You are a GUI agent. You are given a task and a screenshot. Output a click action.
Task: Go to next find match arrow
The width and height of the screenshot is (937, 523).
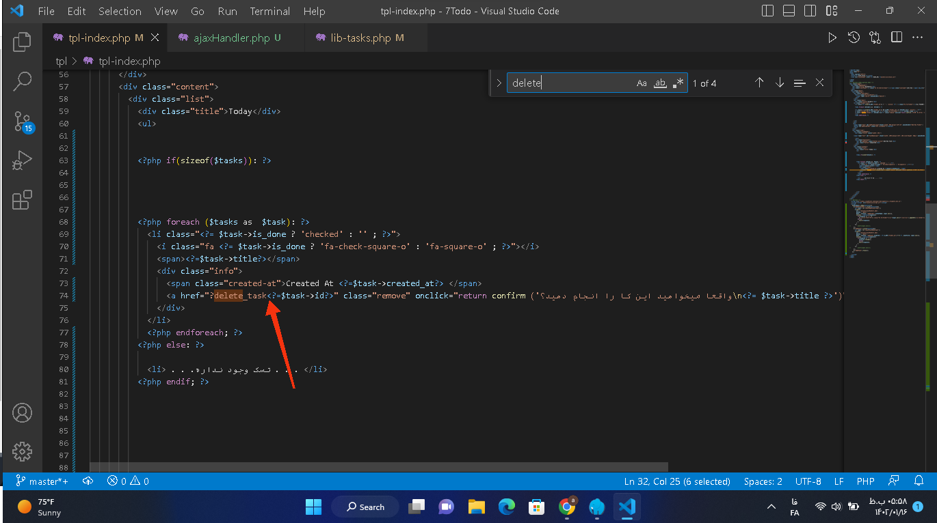[x=780, y=83]
